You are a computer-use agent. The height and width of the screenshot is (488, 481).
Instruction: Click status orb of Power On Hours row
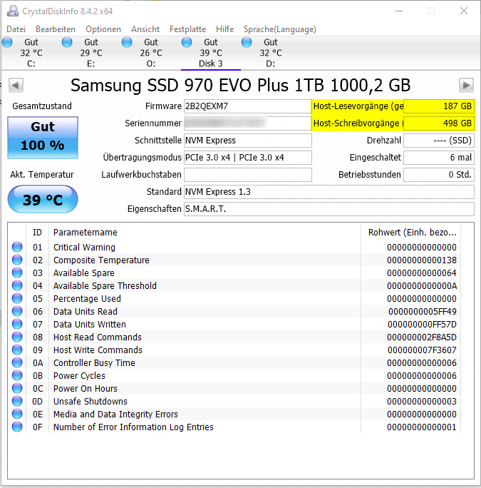click(x=17, y=388)
